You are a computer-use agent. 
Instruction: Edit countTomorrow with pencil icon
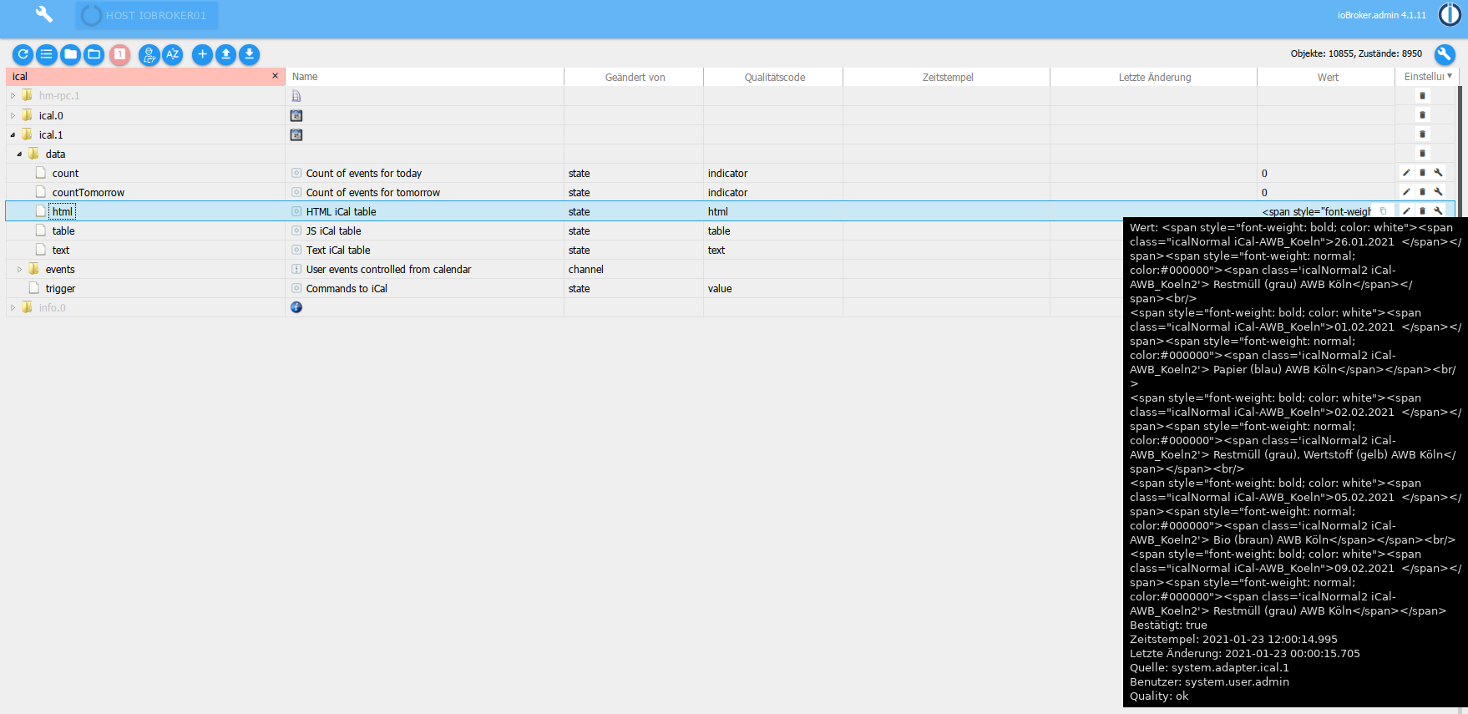pyautogui.click(x=1407, y=192)
